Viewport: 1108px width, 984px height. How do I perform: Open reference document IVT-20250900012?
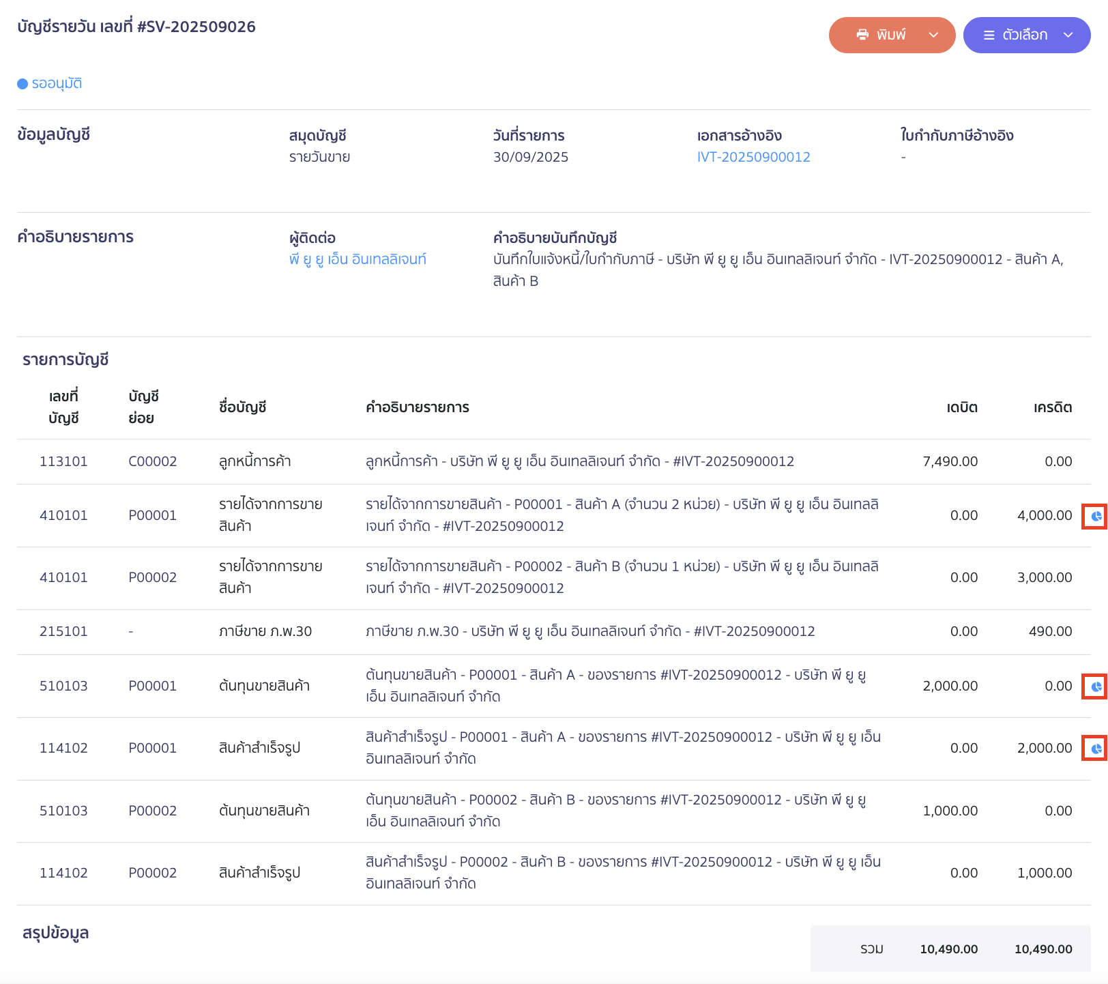coord(753,156)
